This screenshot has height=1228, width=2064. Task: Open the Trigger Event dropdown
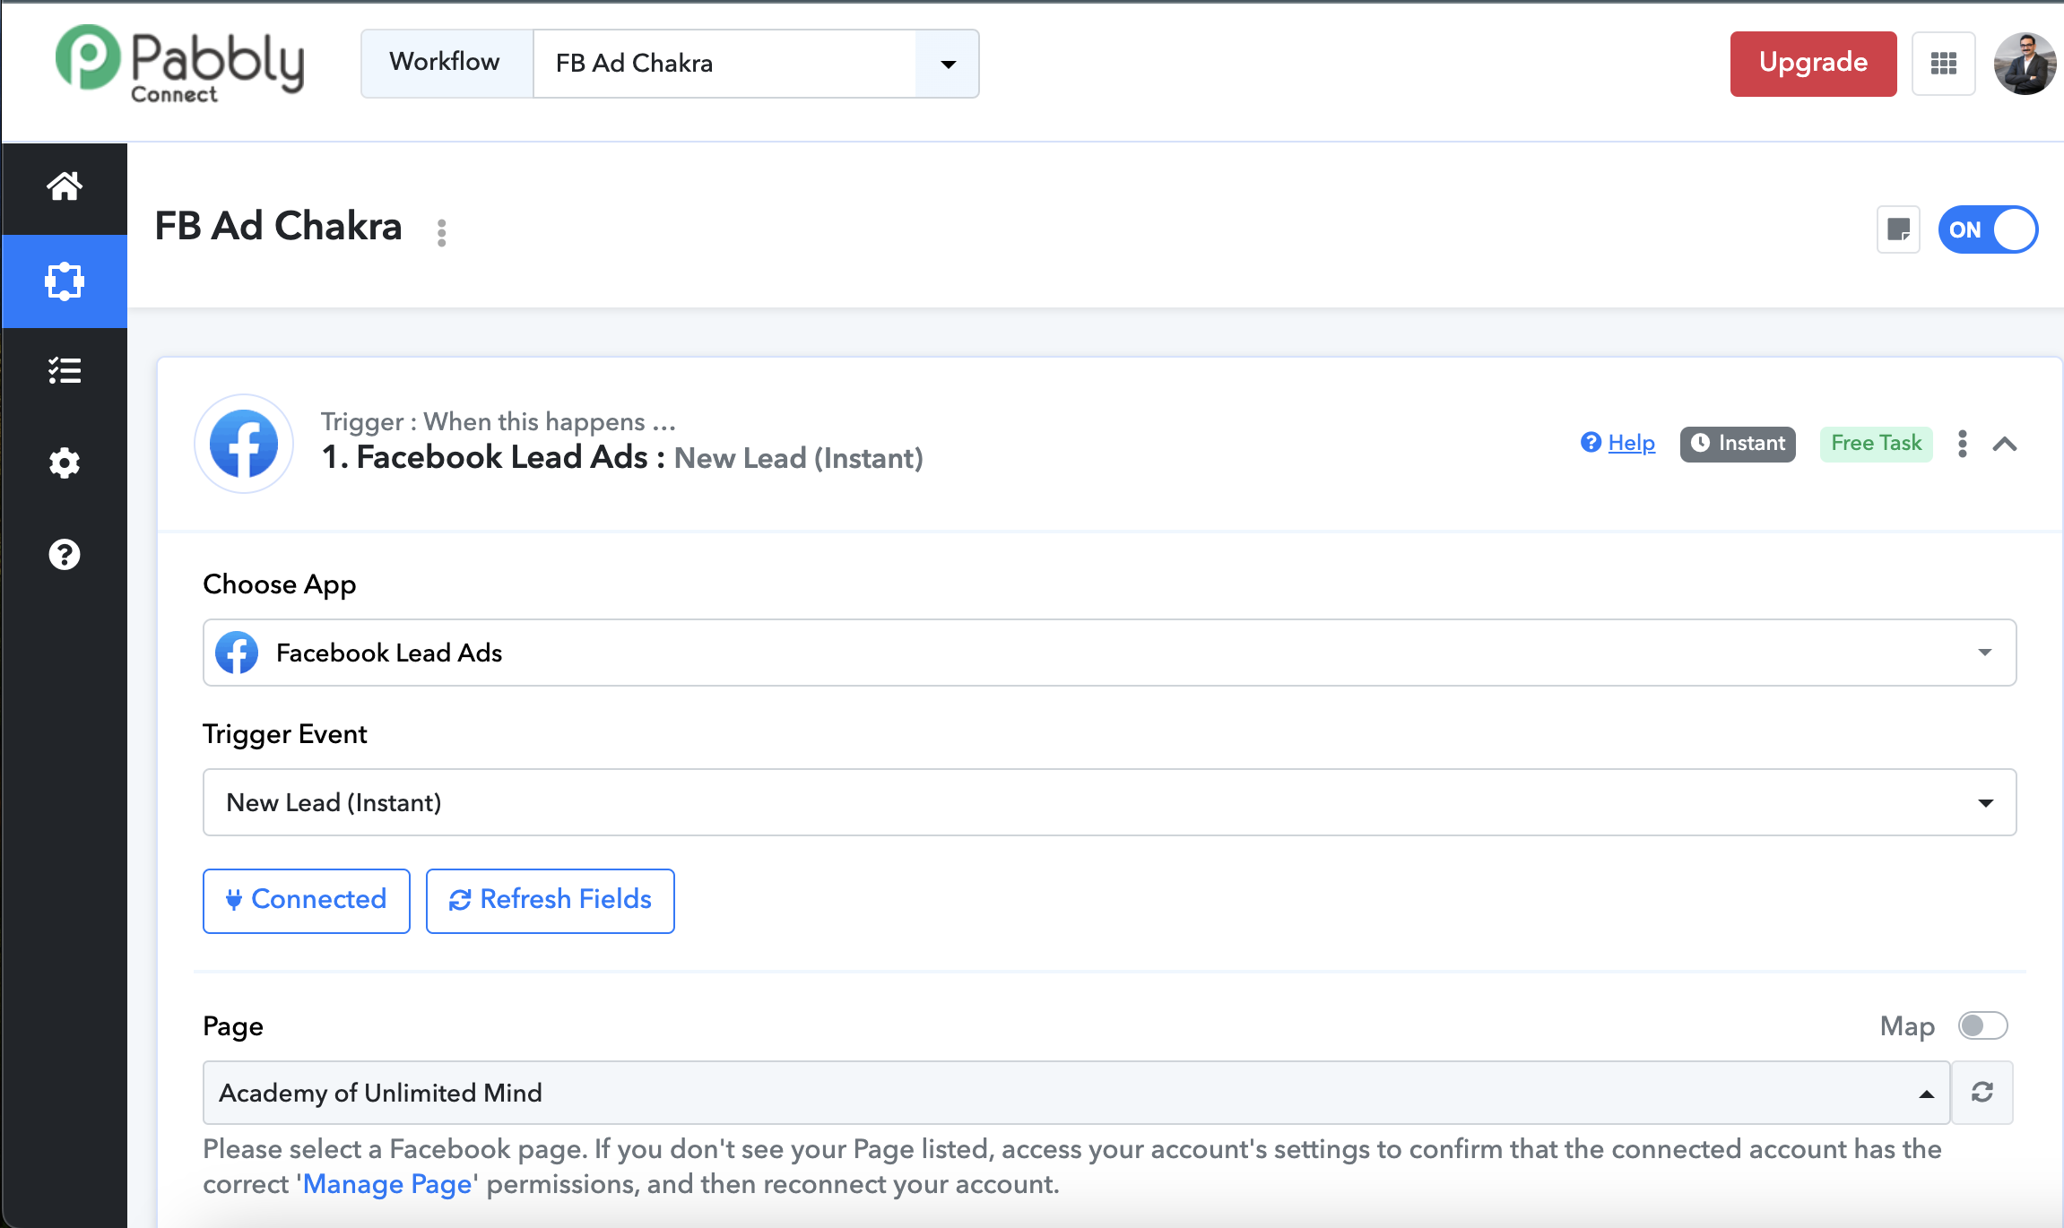1109,802
